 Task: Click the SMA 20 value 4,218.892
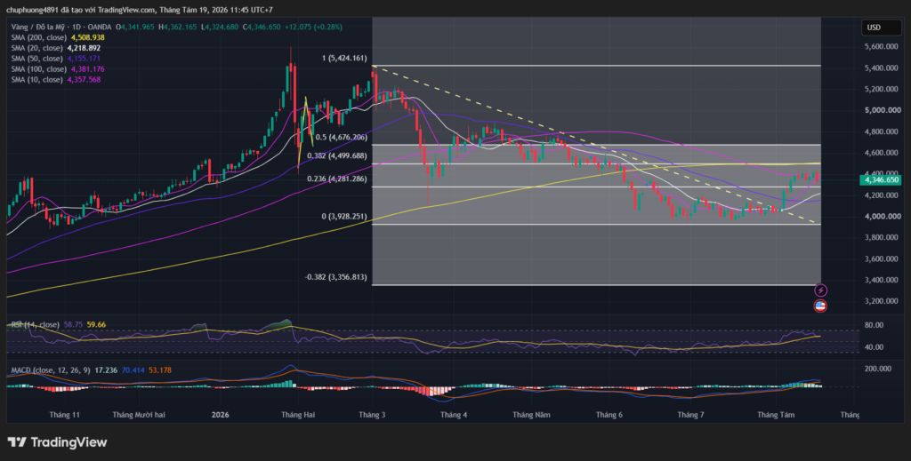pyautogui.click(x=84, y=48)
